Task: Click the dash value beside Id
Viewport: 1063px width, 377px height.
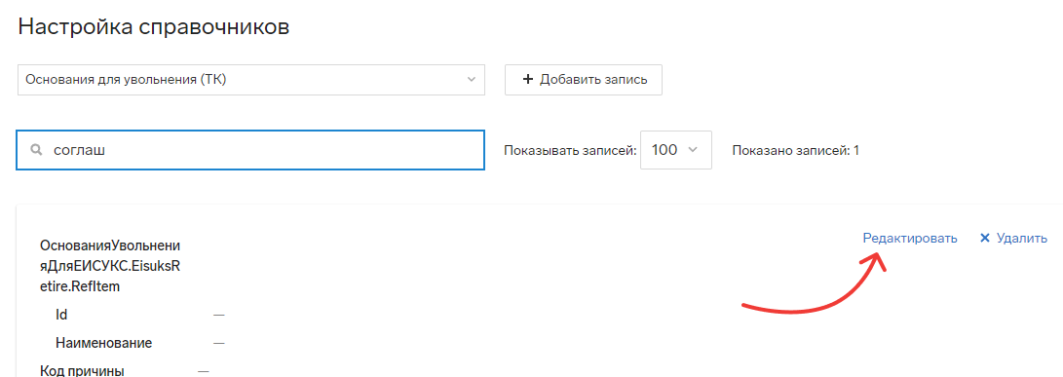Action: (218, 316)
